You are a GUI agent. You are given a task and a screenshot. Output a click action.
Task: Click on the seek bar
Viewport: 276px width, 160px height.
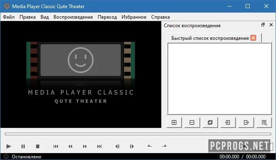coord(138,134)
